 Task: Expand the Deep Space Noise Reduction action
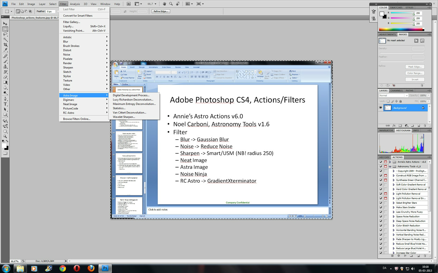[394, 221]
